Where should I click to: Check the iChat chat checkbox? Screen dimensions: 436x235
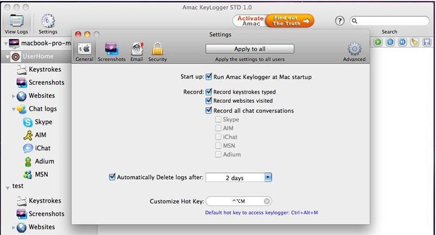point(218,137)
